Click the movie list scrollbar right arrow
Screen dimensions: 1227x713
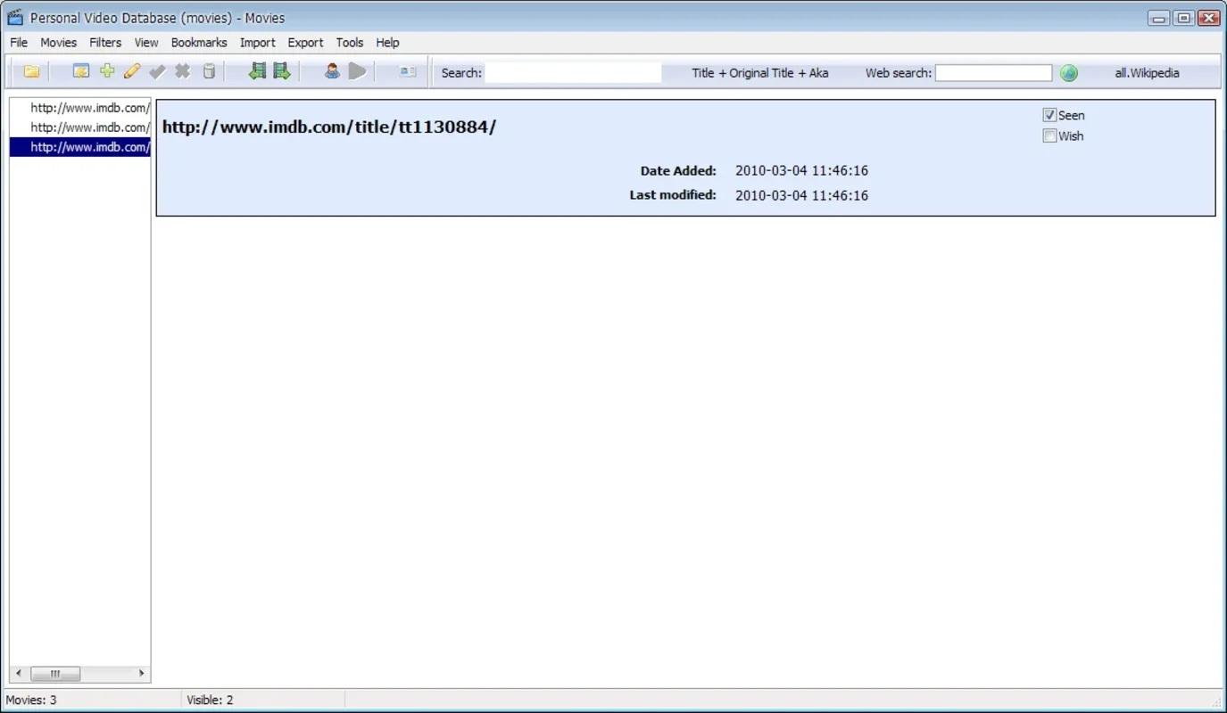click(141, 674)
